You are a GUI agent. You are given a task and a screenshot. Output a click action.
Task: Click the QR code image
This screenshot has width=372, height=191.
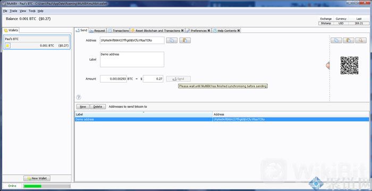(x=349, y=65)
